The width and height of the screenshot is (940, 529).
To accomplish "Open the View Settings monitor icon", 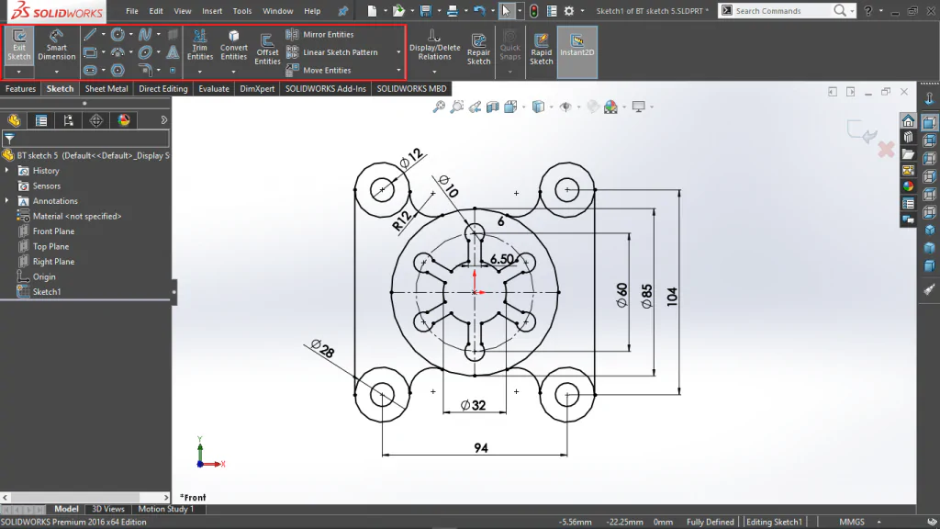I will point(639,107).
